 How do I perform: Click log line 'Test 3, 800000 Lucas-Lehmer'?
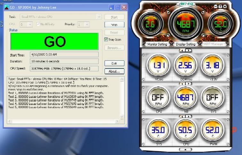[56, 100]
